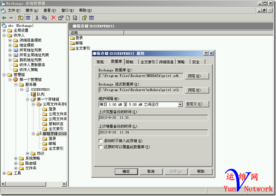Enable 还原时可以覆盖此数据库 checkbox
Image resolution: width=276 pixels, height=196 pixels.
tap(100, 147)
